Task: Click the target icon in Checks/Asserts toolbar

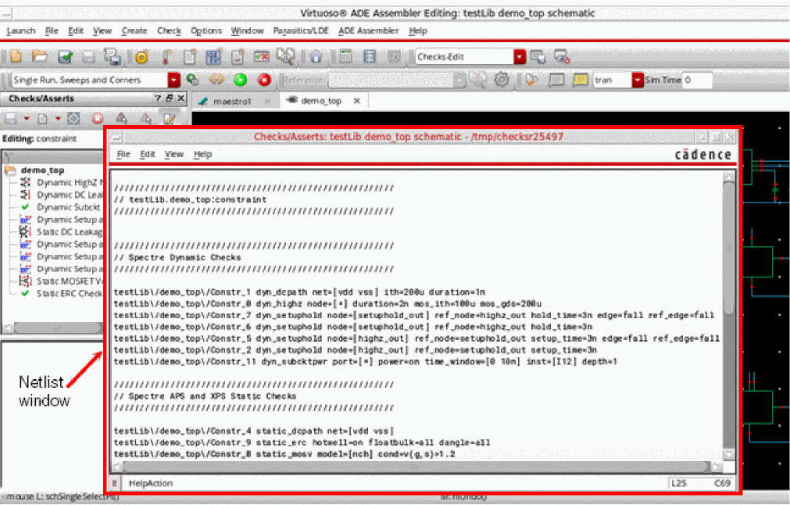Action: [73, 119]
